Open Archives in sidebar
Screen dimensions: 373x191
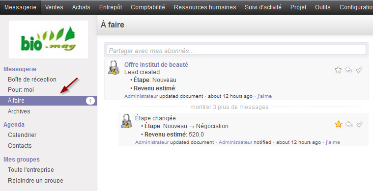click(19, 111)
